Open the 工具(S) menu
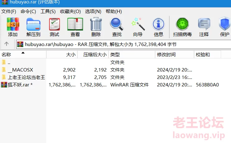 coord(48,11)
